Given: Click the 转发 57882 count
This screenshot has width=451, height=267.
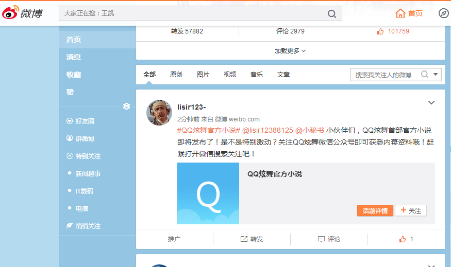Looking at the screenshot, I should click(187, 31).
